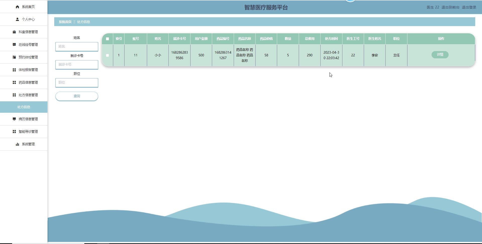Screen dimensions: 482x244
Task: Click the bar chart icon beside 系统管理
Action: [17, 144]
